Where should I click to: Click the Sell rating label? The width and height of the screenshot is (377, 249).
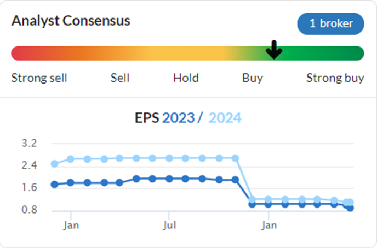(120, 78)
